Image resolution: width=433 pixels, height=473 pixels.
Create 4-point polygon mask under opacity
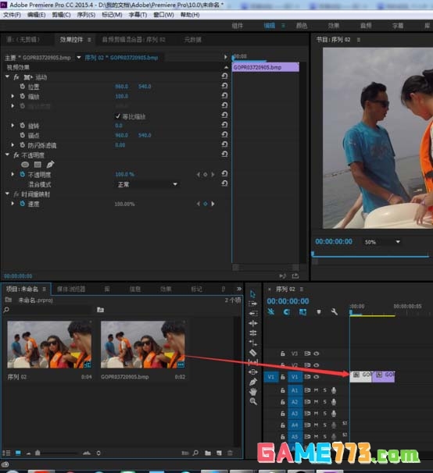38,165
